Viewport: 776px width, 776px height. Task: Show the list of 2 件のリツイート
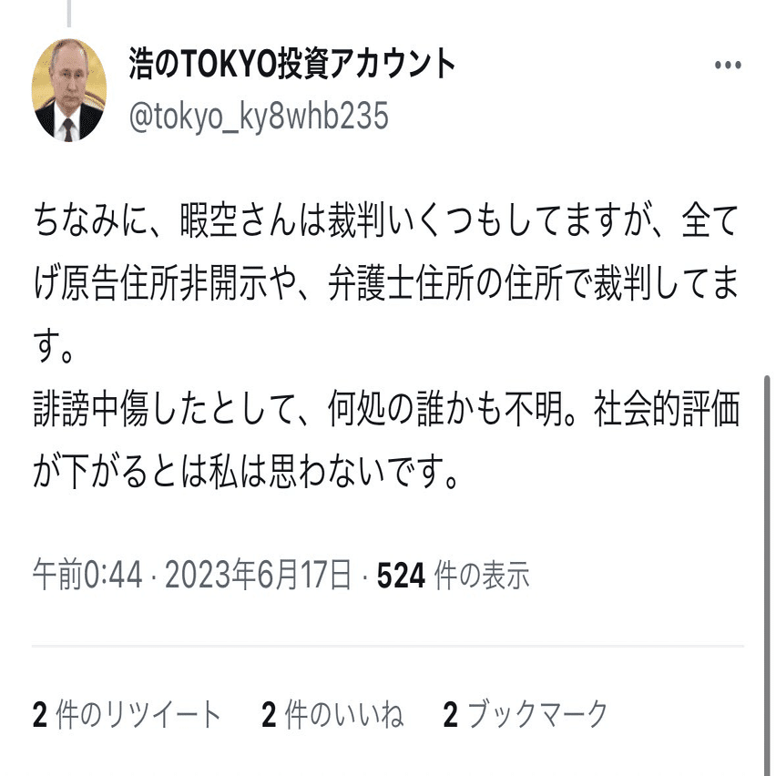click(x=127, y=715)
